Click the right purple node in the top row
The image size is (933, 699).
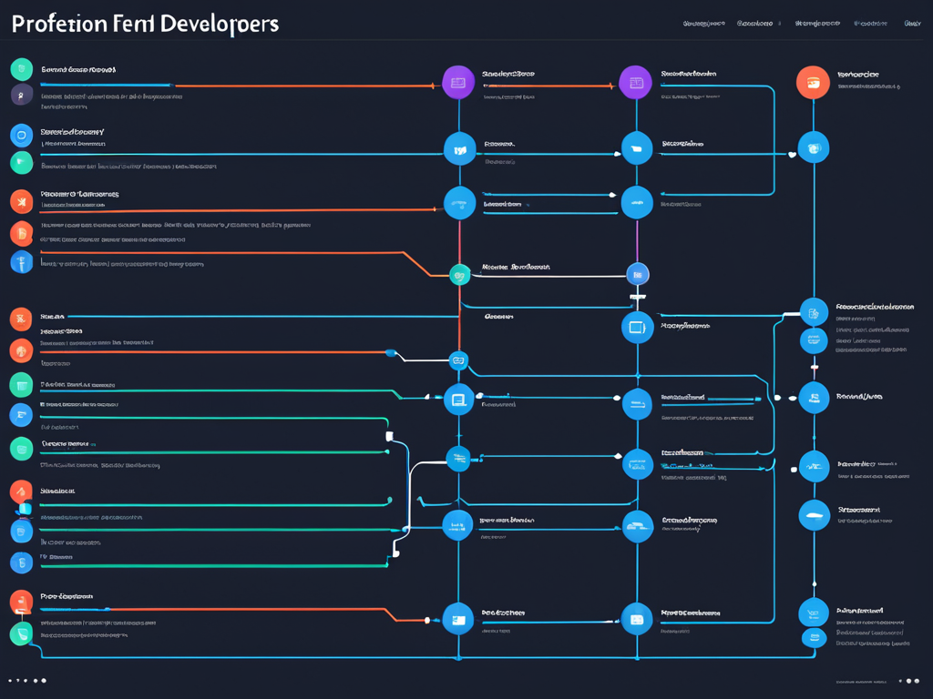tap(636, 82)
